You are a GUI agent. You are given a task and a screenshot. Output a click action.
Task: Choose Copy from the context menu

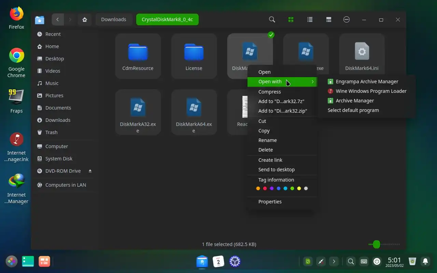(x=282, y=131)
